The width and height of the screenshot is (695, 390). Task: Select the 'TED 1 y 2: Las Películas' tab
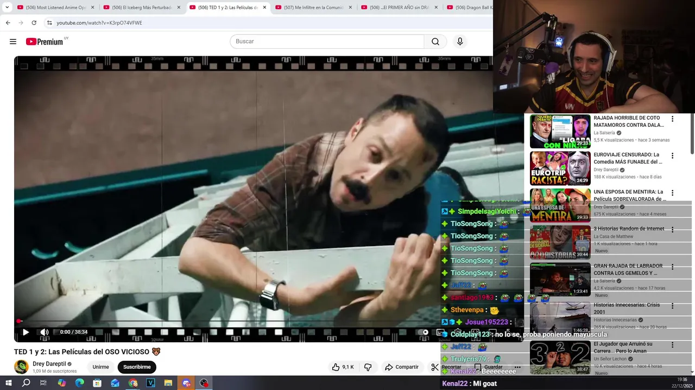click(x=228, y=8)
